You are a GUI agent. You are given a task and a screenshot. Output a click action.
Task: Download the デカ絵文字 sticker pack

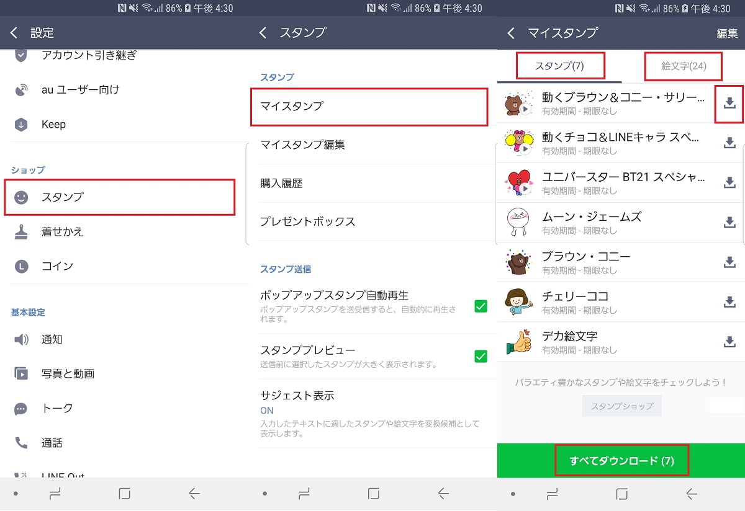[729, 342]
